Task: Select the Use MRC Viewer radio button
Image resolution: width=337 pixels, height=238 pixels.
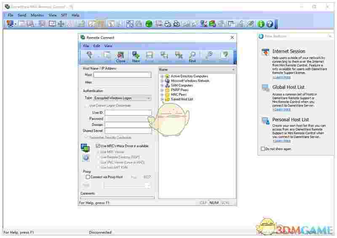Action: point(98,152)
